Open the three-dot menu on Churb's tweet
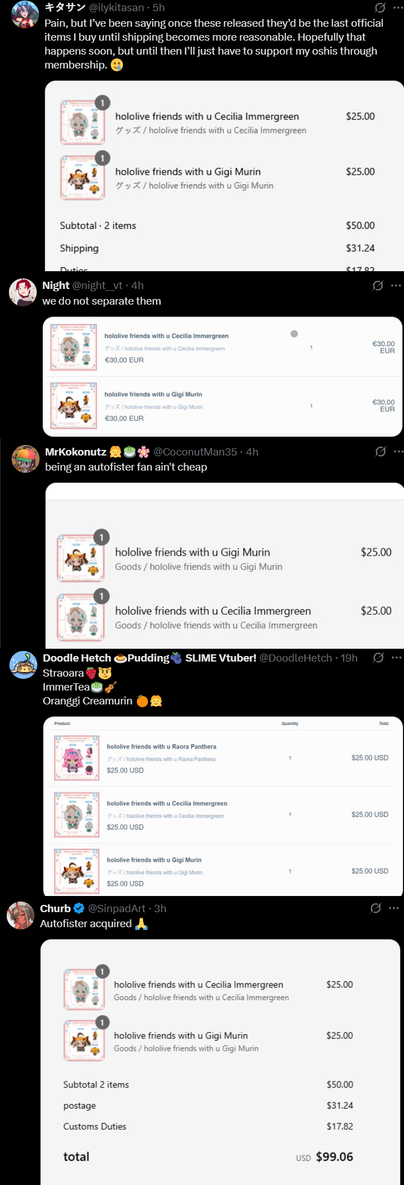The image size is (404, 1185). click(394, 908)
